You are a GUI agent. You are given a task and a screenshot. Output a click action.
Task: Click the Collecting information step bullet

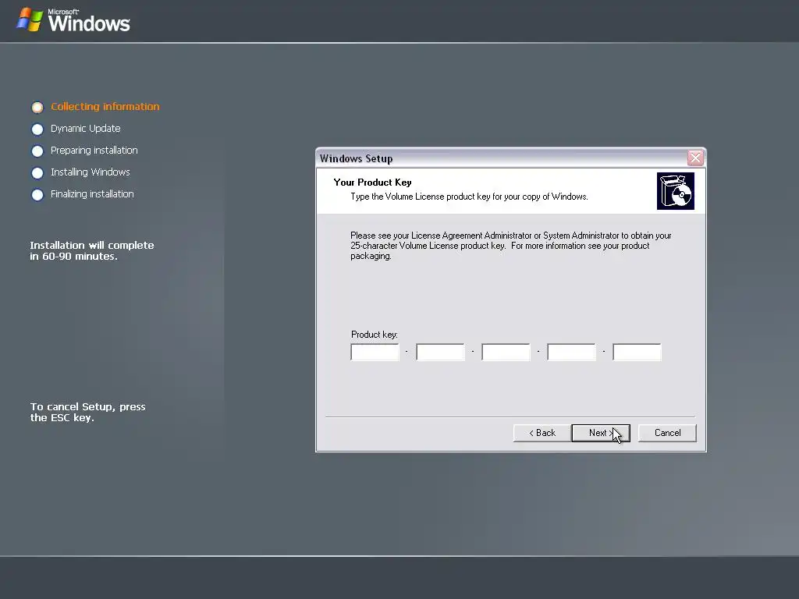37,107
